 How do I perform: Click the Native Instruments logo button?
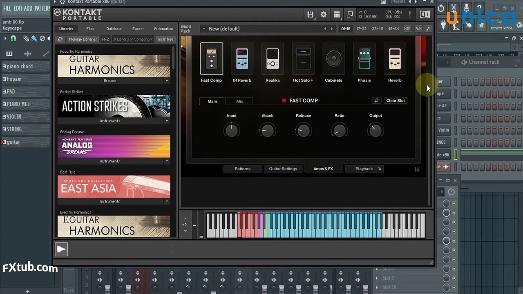(x=425, y=15)
